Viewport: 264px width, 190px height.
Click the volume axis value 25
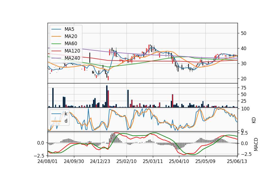[244, 101]
